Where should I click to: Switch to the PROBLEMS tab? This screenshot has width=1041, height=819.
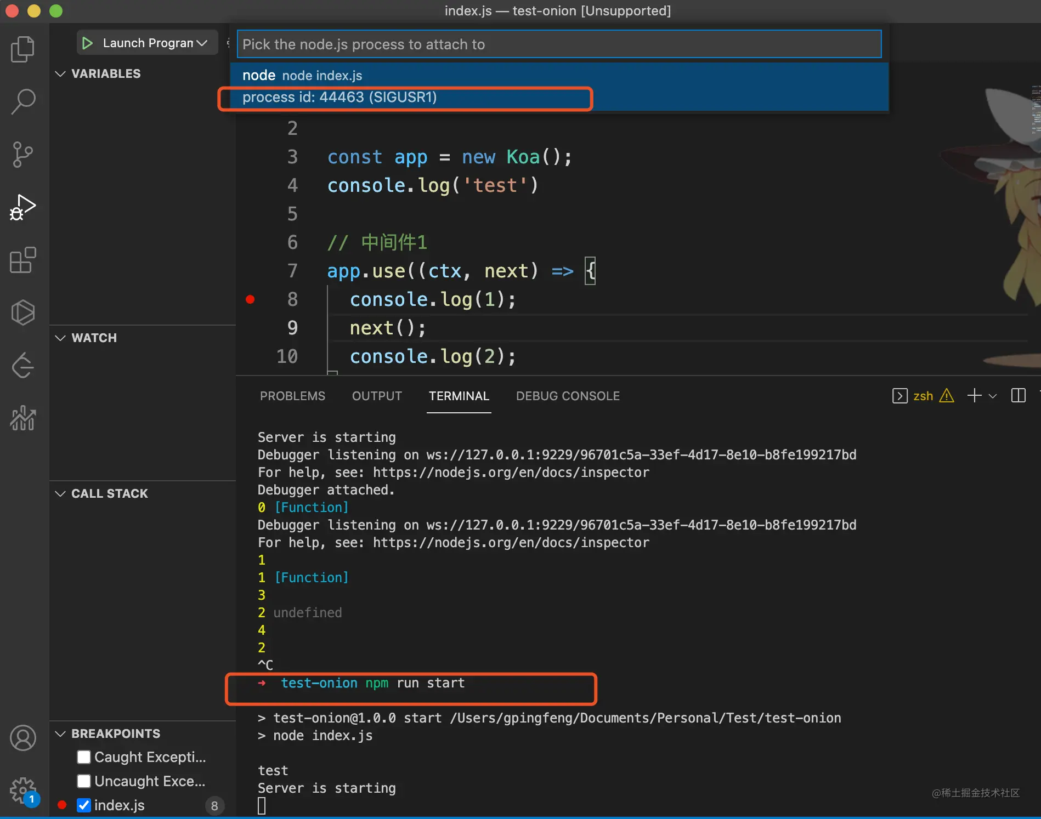(292, 396)
